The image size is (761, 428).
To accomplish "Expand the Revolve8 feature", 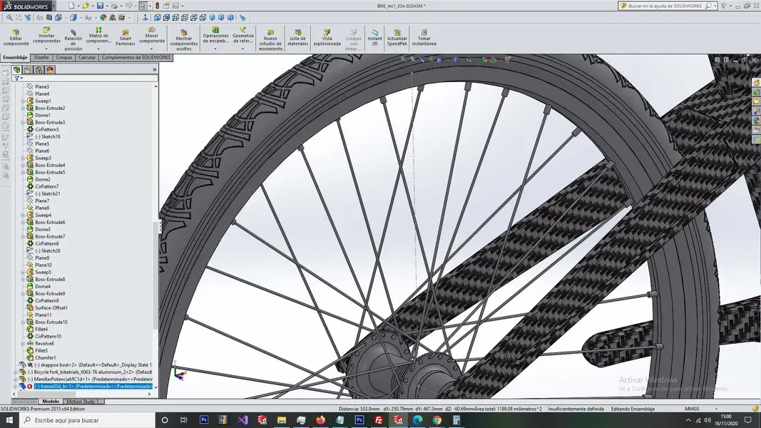I will pyautogui.click(x=23, y=344).
